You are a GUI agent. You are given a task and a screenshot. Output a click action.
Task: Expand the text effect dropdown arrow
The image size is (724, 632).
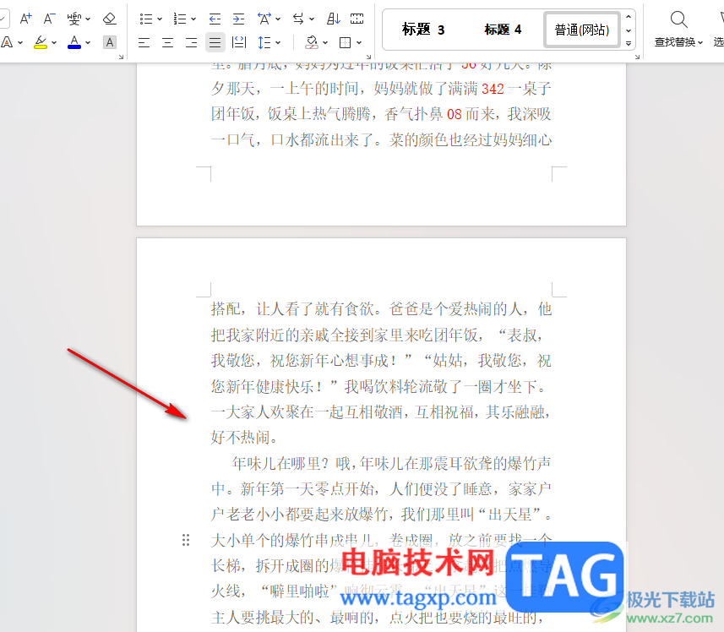(x=20, y=43)
